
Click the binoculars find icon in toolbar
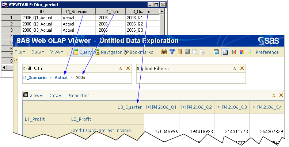pos(164,52)
